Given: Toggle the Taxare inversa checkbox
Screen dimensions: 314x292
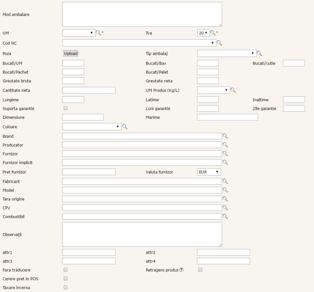Looking at the screenshot, I should [66, 287].
